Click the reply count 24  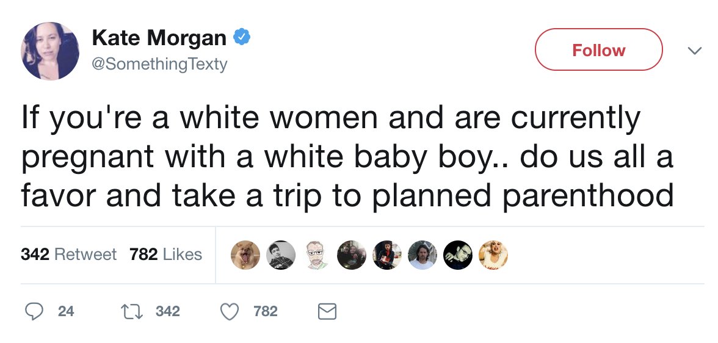coord(66,311)
